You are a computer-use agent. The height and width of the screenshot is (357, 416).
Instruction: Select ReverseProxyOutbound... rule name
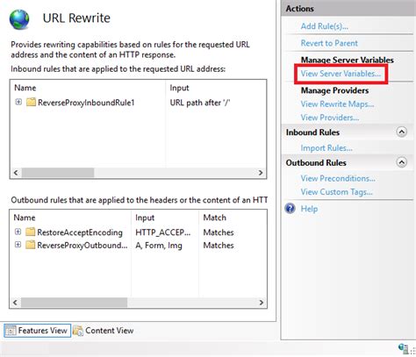coord(82,246)
